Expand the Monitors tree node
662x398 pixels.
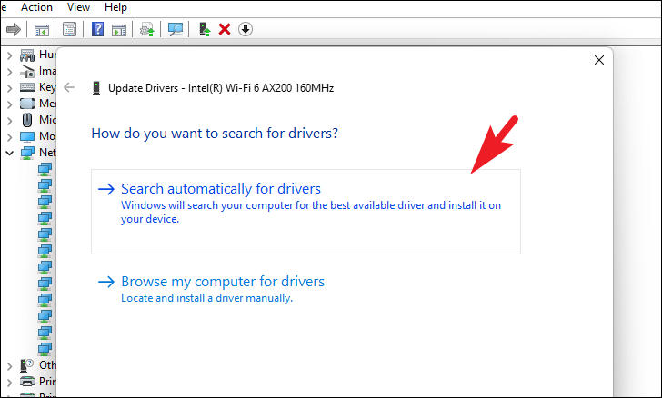coord(10,136)
